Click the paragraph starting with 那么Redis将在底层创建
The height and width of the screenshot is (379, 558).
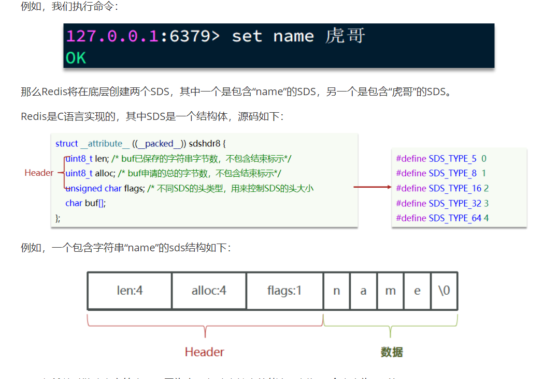tap(236, 92)
